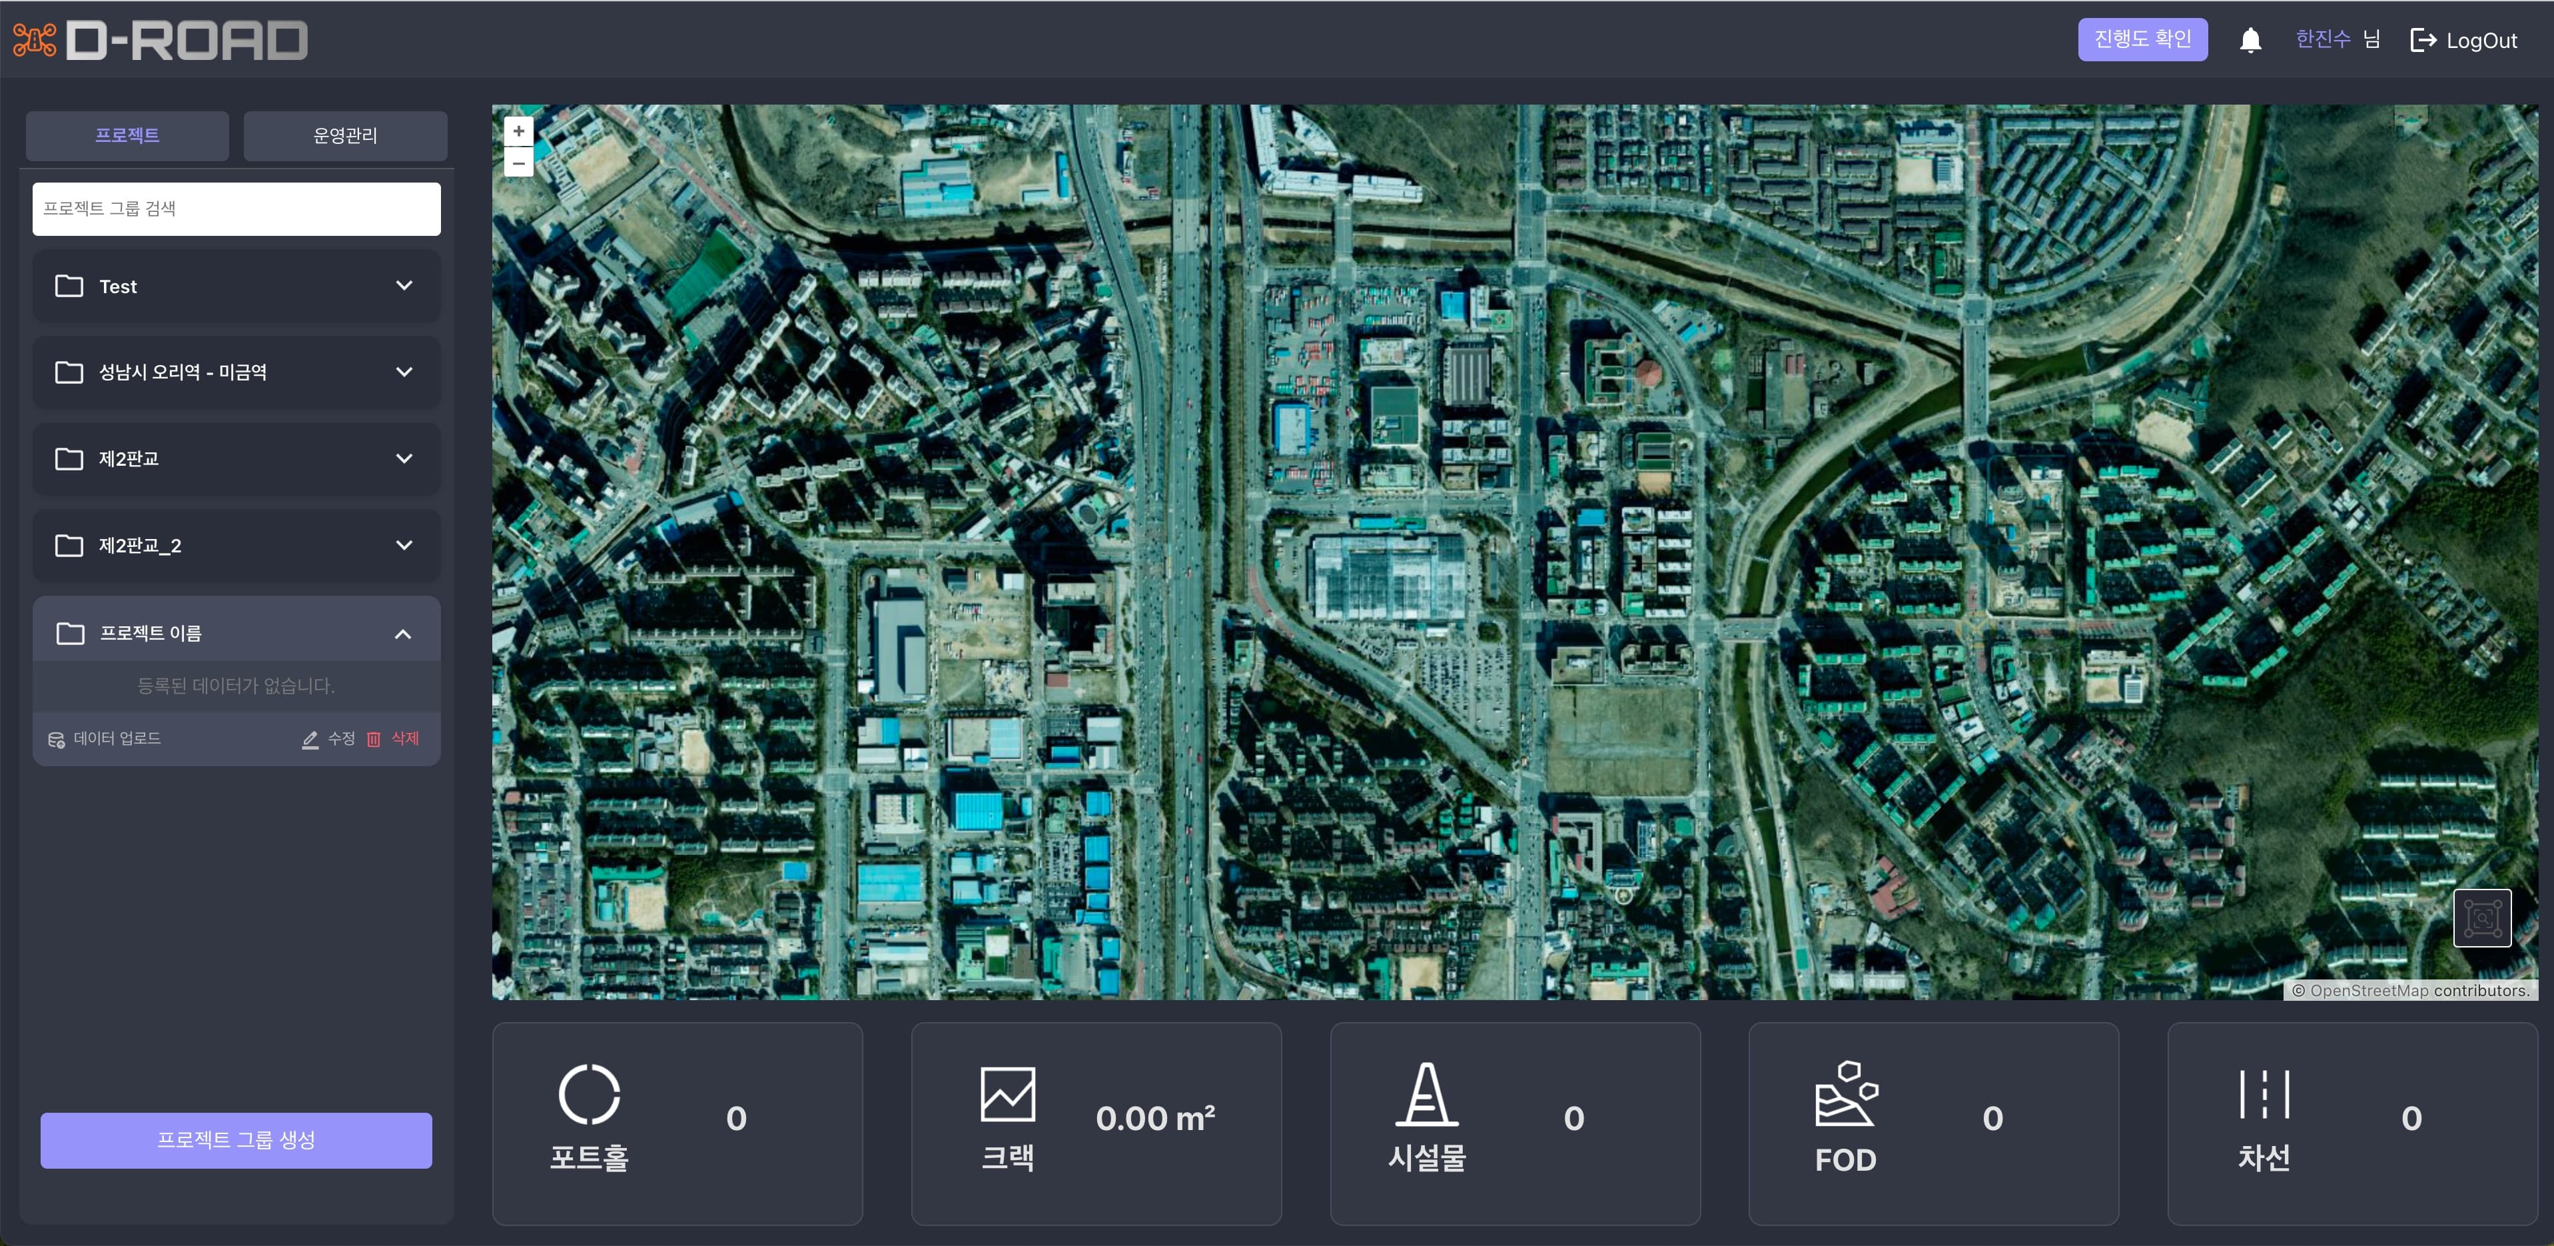Image resolution: width=2554 pixels, height=1246 pixels.
Task: Select the 프로젝트 이름 group label
Action: (x=151, y=633)
